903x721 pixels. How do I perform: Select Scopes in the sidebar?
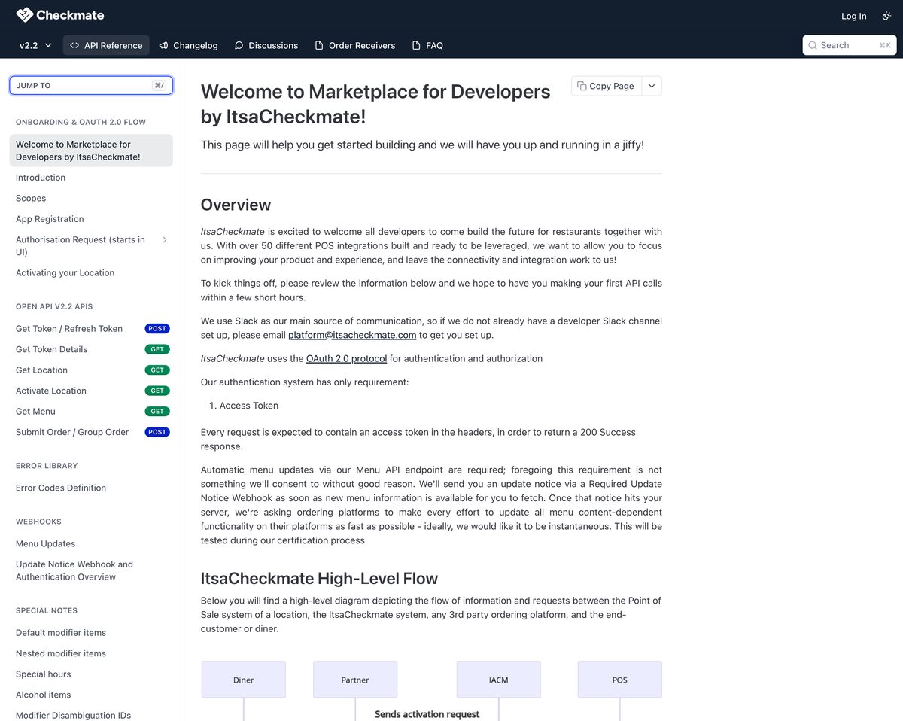(x=31, y=198)
